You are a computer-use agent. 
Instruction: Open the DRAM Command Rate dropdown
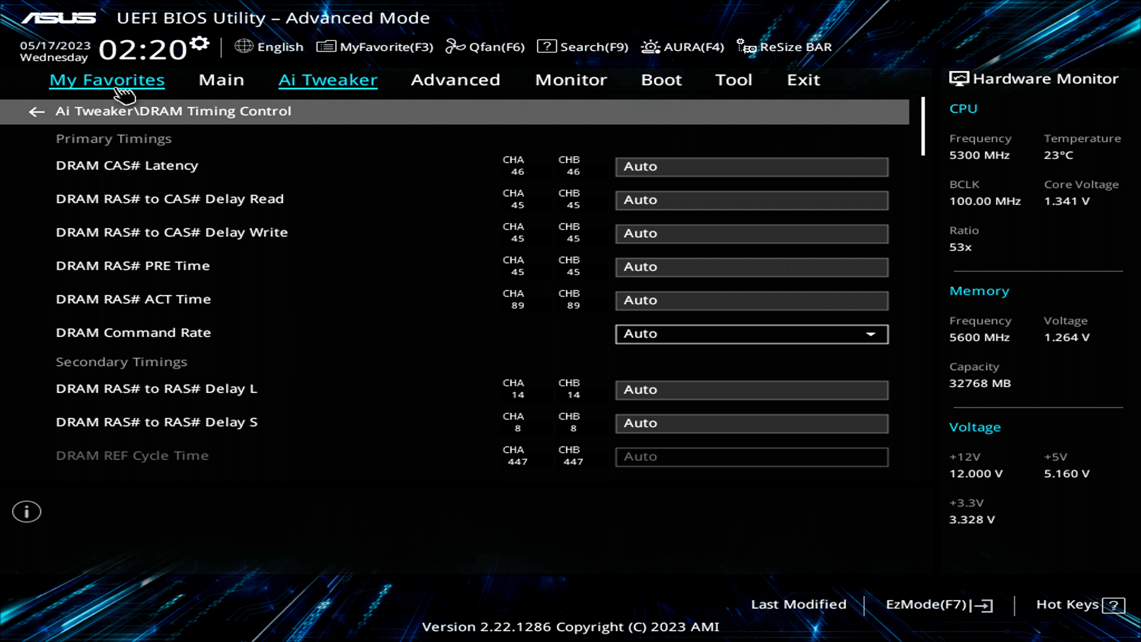751,333
